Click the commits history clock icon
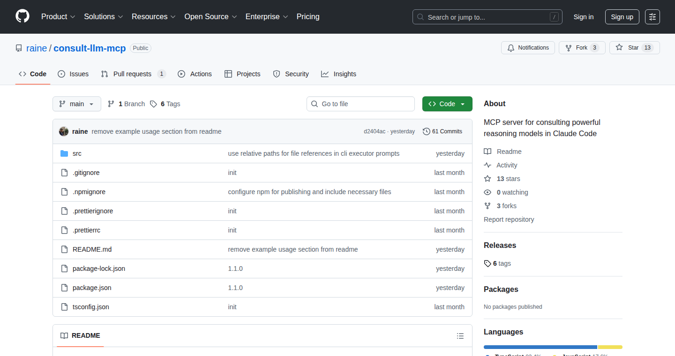Screen dimensions: 675x356 tap(426, 131)
